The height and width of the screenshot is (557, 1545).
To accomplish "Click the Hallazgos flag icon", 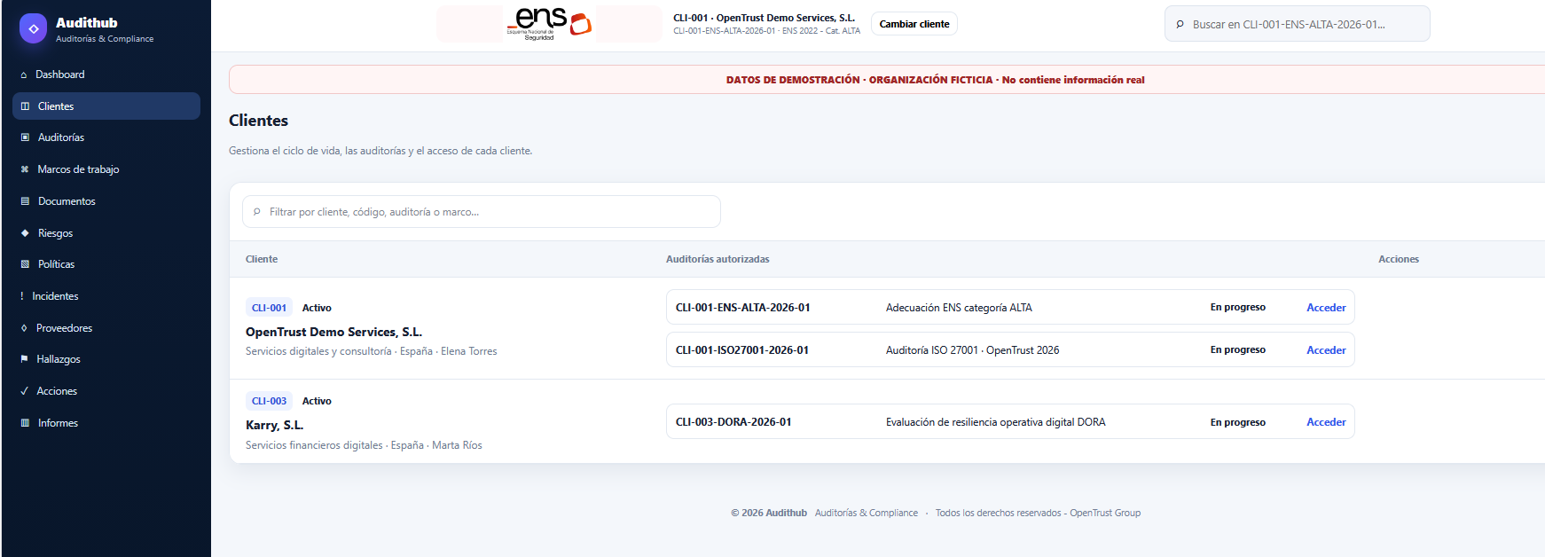I will (24, 359).
